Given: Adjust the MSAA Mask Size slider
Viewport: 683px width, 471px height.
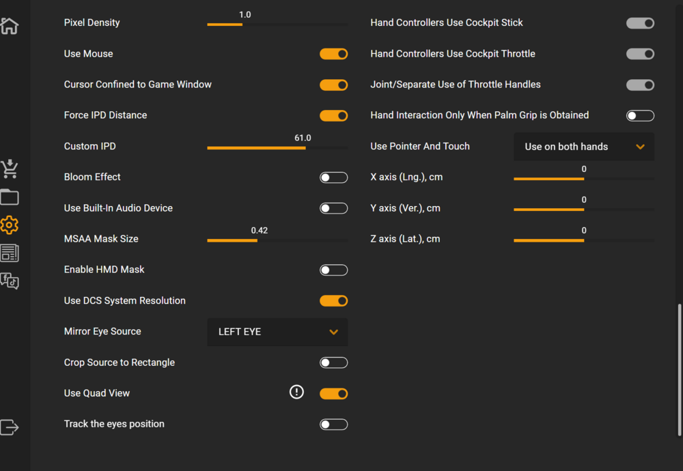Looking at the screenshot, I should pyautogui.click(x=277, y=240).
